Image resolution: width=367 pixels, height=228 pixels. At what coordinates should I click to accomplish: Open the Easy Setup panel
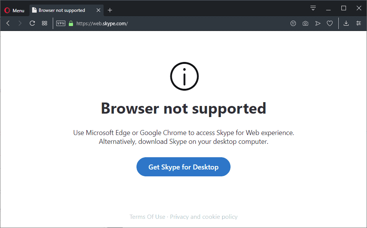358,23
